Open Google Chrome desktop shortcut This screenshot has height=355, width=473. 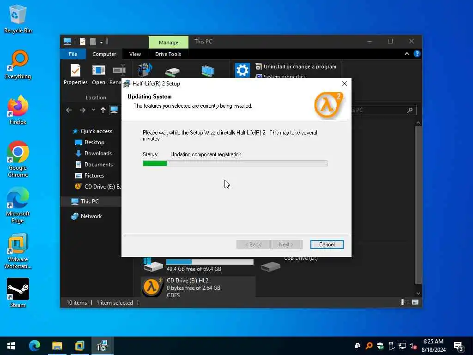pyautogui.click(x=18, y=159)
